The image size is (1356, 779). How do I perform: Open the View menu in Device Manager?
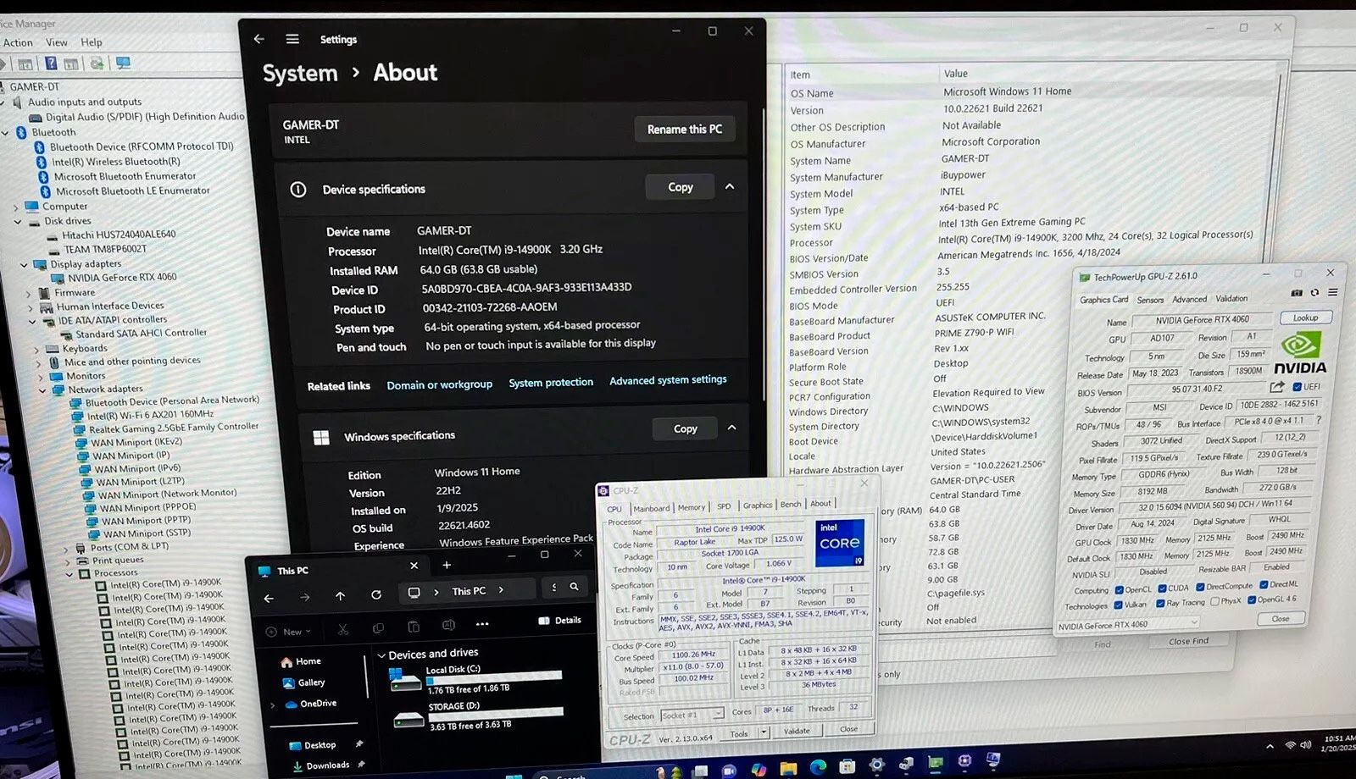[x=57, y=42]
